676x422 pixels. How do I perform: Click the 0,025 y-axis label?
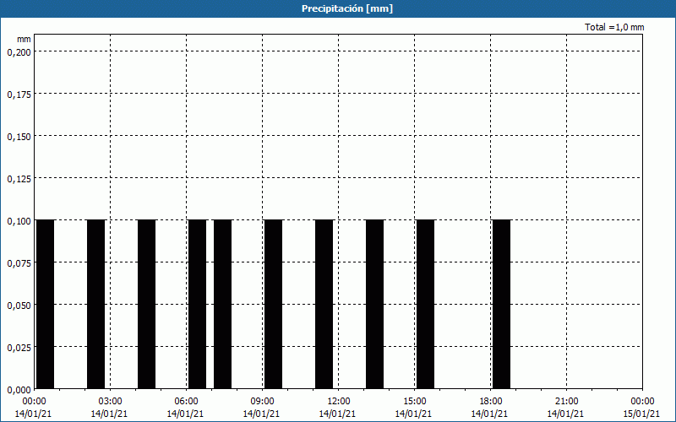pyautogui.click(x=19, y=348)
